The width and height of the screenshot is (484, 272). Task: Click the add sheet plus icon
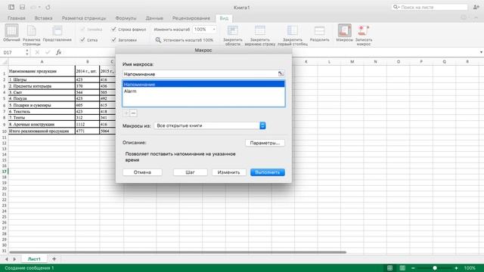(x=54, y=259)
